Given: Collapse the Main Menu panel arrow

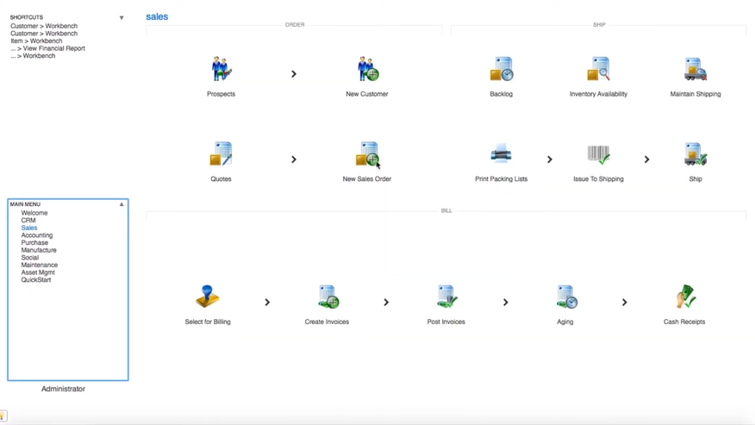Looking at the screenshot, I should 122,204.
